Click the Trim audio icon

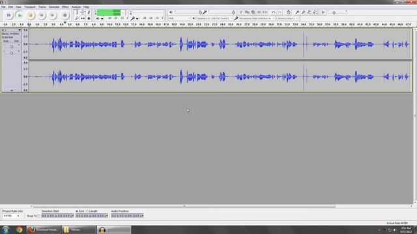pyautogui.click(x=259, y=12)
